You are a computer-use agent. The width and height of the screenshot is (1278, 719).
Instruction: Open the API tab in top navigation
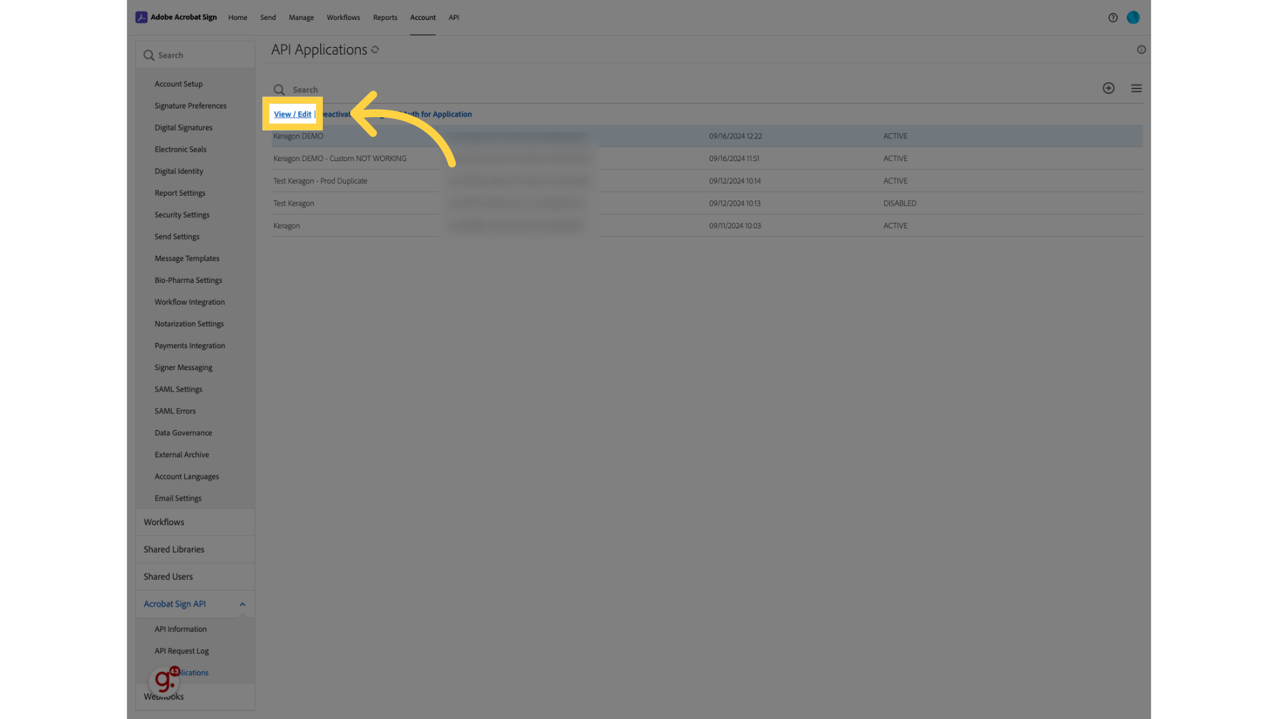[454, 18]
